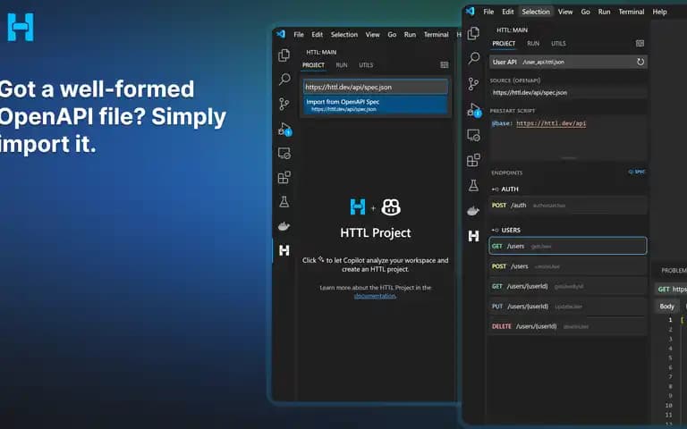Select POST /users endpoint
Screen dimensions: 687x429
pyautogui.click(x=568, y=265)
